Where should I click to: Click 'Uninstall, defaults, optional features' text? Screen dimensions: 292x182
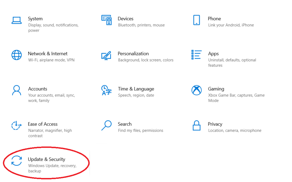pos(232,63)
